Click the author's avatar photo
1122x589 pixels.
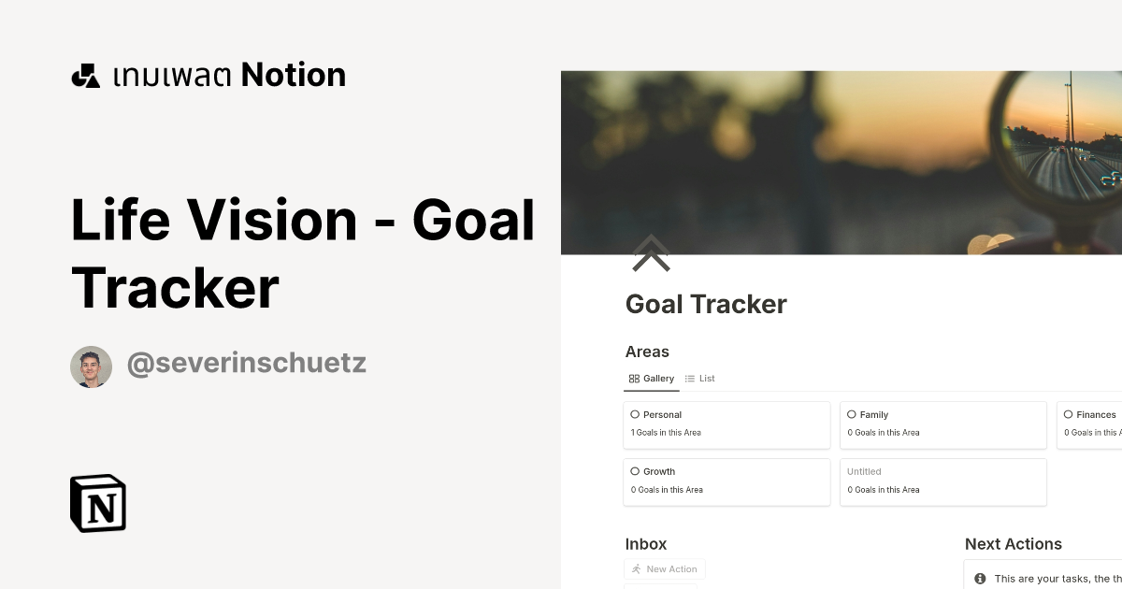[x=91, y=366]
